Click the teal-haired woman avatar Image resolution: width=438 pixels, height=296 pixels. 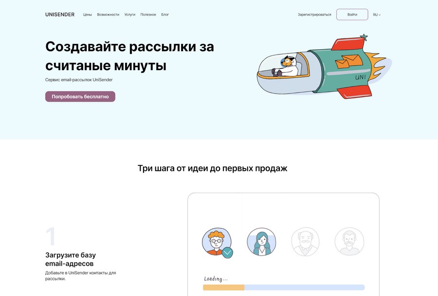(261, 242)
